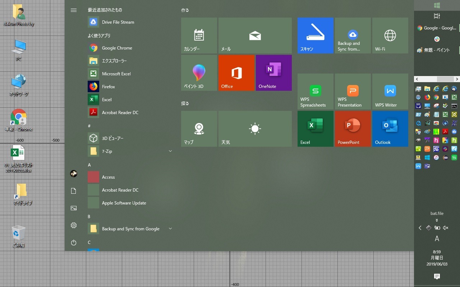Open Apple Software Update entry

130,203
